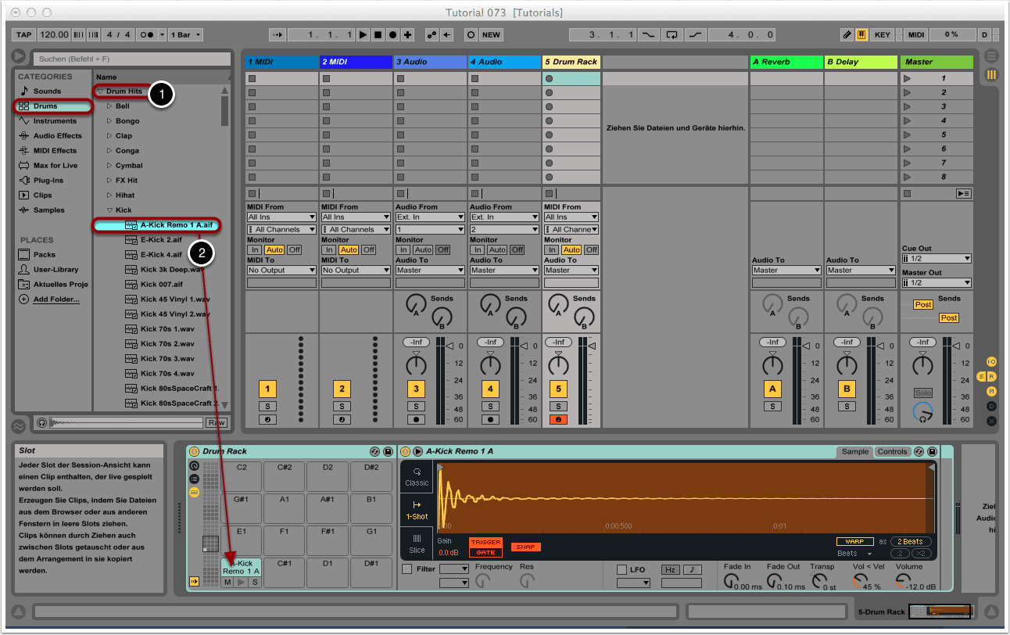
Task: Open the quantization 1 Bar dropdown
Action: pos(186,35)
